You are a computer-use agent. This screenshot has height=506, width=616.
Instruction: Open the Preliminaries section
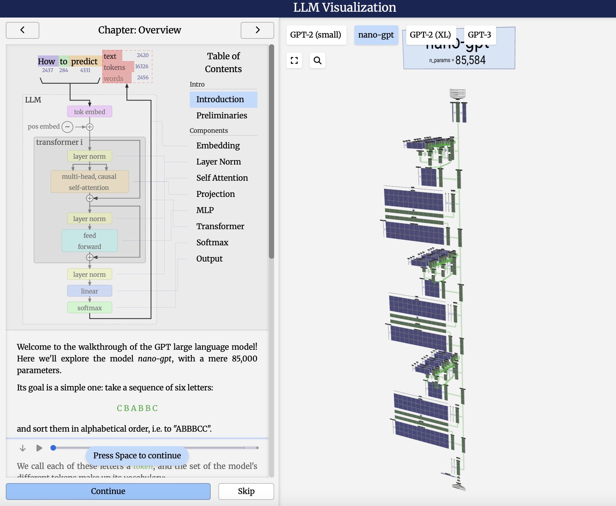(x=223, y=116)
